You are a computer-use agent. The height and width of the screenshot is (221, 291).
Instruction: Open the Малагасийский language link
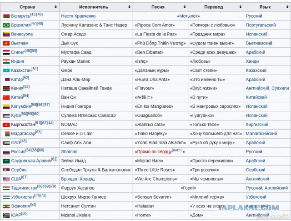pos(261,134)
